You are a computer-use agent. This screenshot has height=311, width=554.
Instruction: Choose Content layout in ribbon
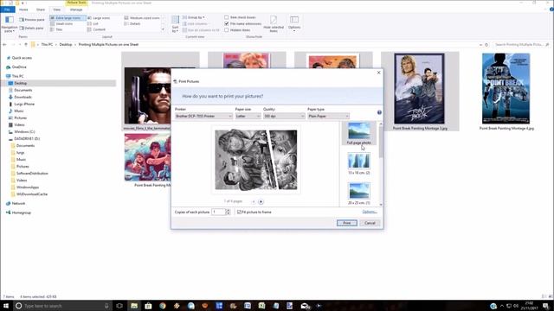(x=96, y=29)
